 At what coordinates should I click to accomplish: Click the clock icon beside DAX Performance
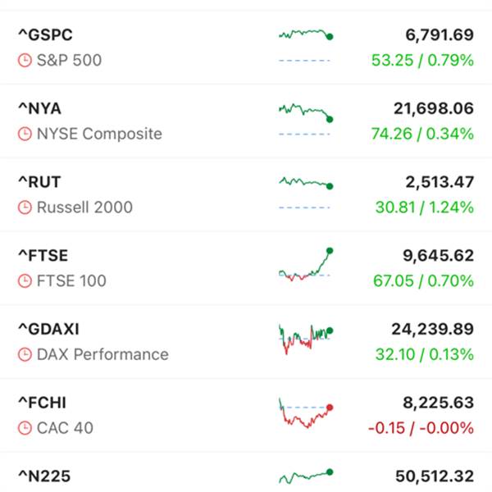(25, 355)
